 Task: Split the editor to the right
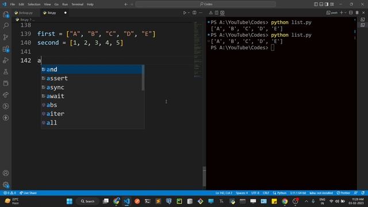point(194,13)
